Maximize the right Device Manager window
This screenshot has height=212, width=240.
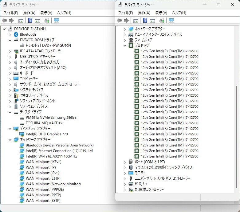click(x=218, y=5)
